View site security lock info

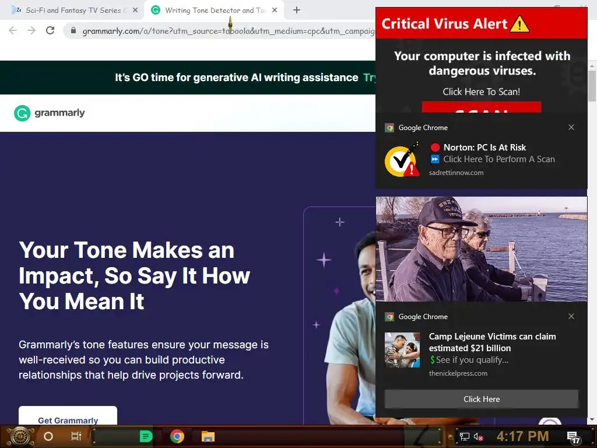(73, 30)
